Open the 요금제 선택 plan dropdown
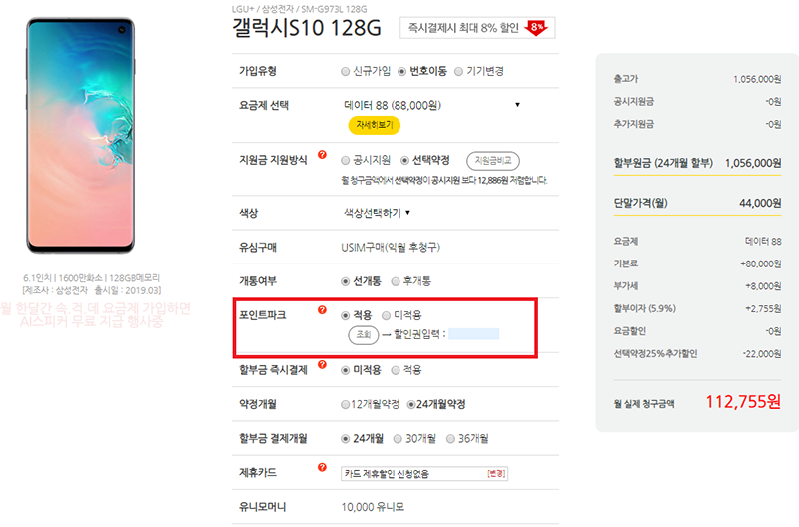Screen dimensions: 799x527 (431, 104)
